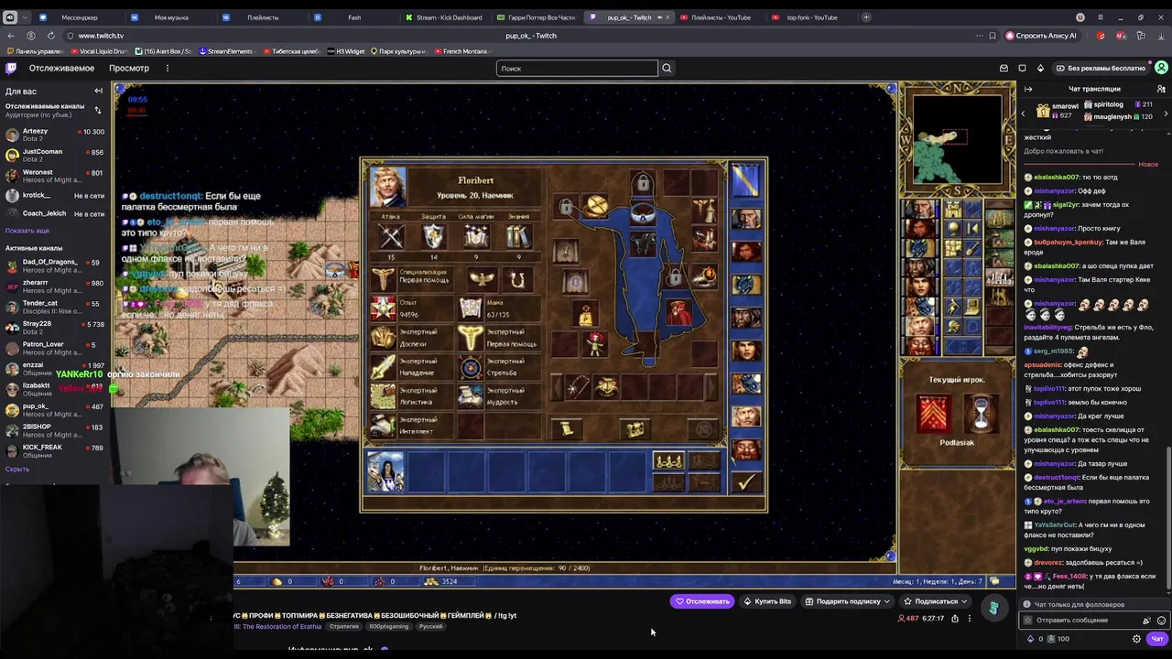Expand 'Подарить подписку' dropdown
The width and height of the screenshot is (1172, 659).
point(848,601)
